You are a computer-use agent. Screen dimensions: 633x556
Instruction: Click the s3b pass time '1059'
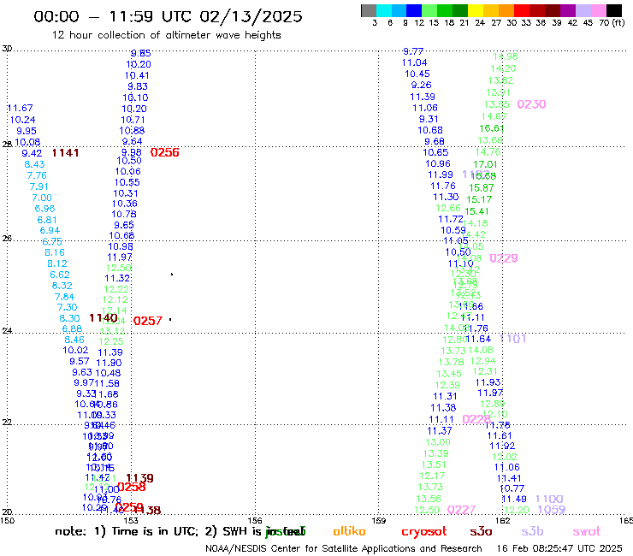pyautogui.click(x=552, y=510)
